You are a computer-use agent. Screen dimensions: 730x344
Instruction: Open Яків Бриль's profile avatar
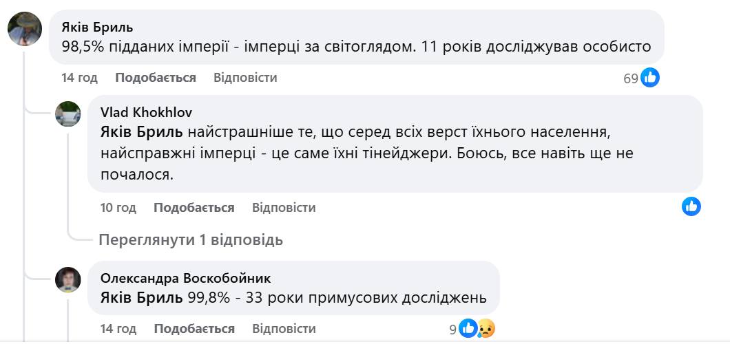pos(21,31)
